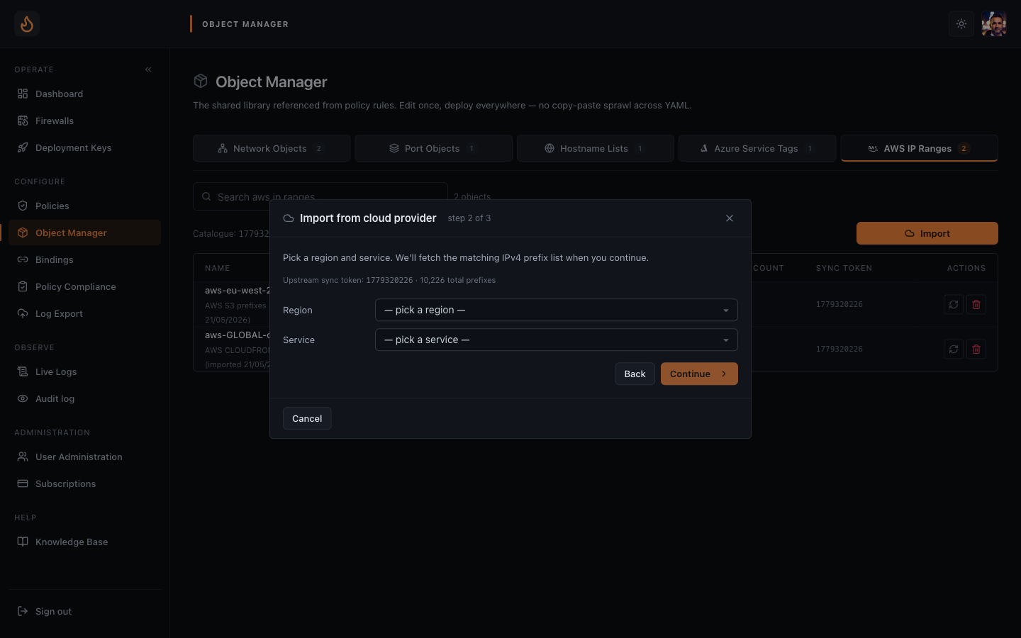The height and width of the screenshot is (638, 1021).
Task: Click the network icon on Network Objects
Action: (223, 148)
